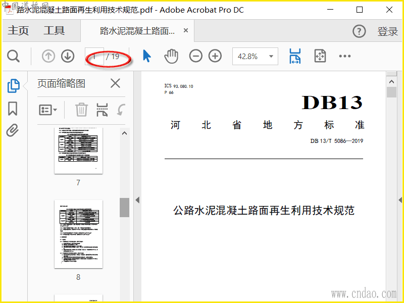404x303 pixels.
Task: Select the page 8 thumbnail
Action: pos(79,234)
